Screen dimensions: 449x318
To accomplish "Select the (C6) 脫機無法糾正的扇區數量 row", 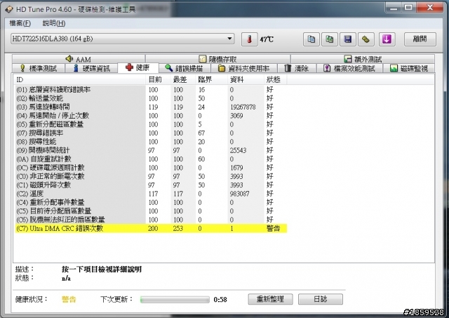I will (x=151, y=220).
